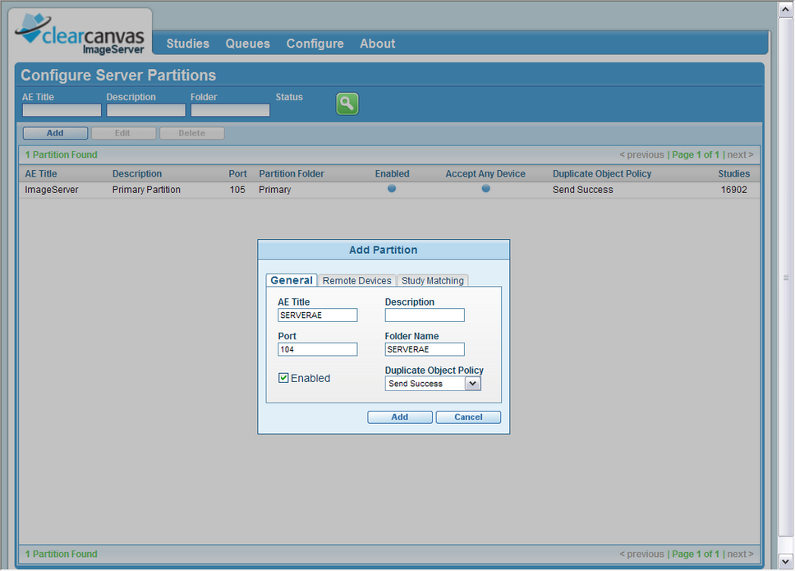Select the ImageServer AE Title cell

click(52, 189)
